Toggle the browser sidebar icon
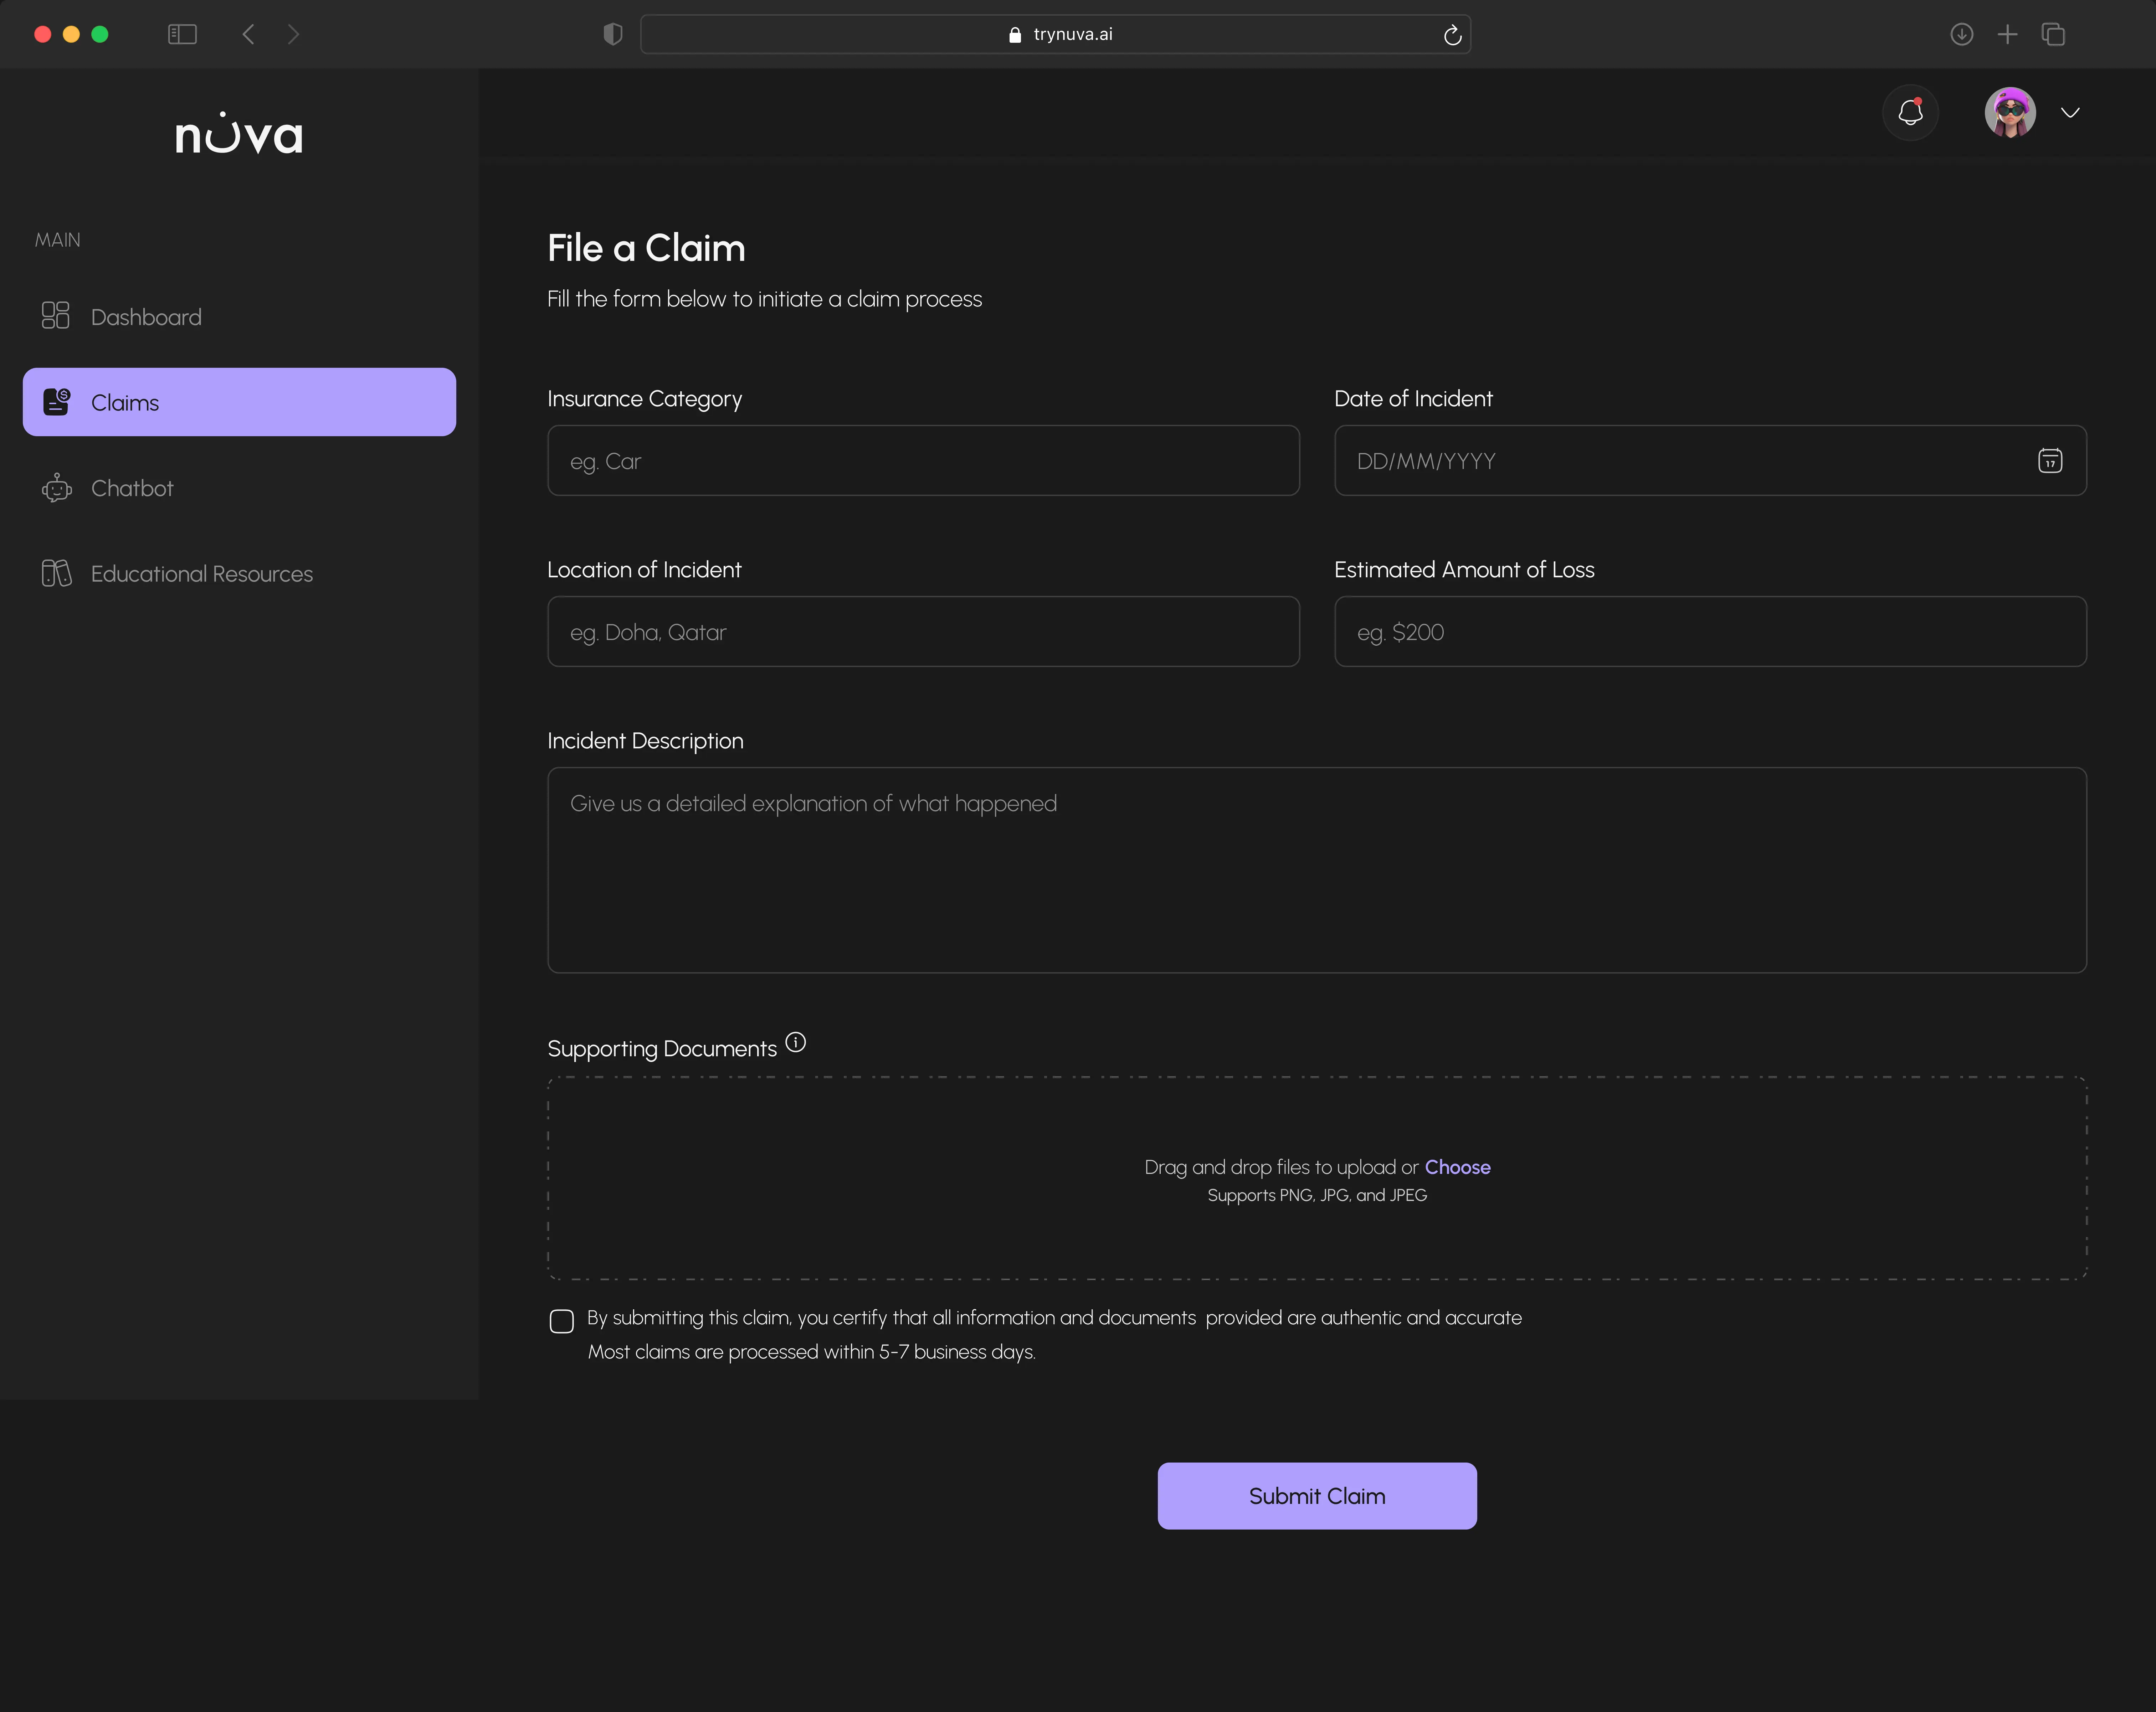Screen dimensions: 2156x1712 click(182, 34)
